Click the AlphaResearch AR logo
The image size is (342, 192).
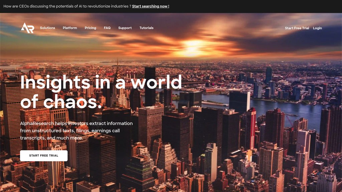click(27, 28)
